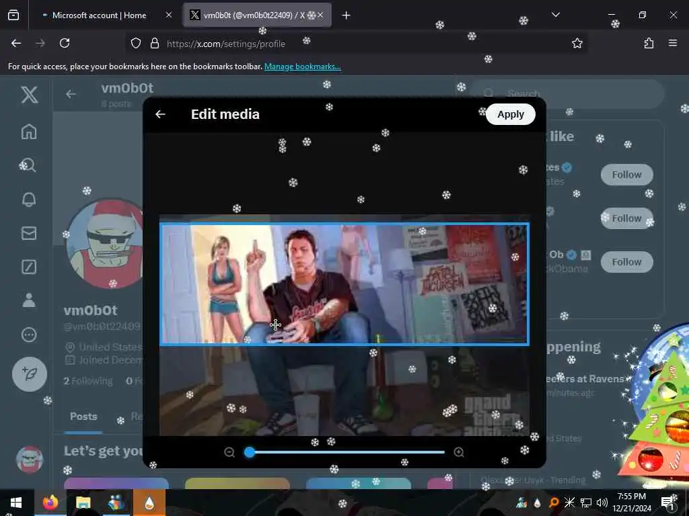The image size is (689, 516).
Task: Open Profile icon in sidebar
Action: [x=29, y=300]
